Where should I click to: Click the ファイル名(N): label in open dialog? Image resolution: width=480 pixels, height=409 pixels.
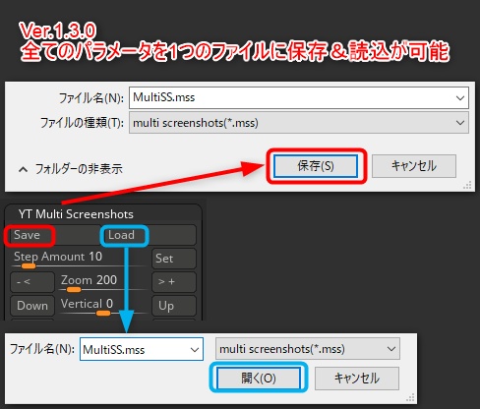tap(42, 349)
